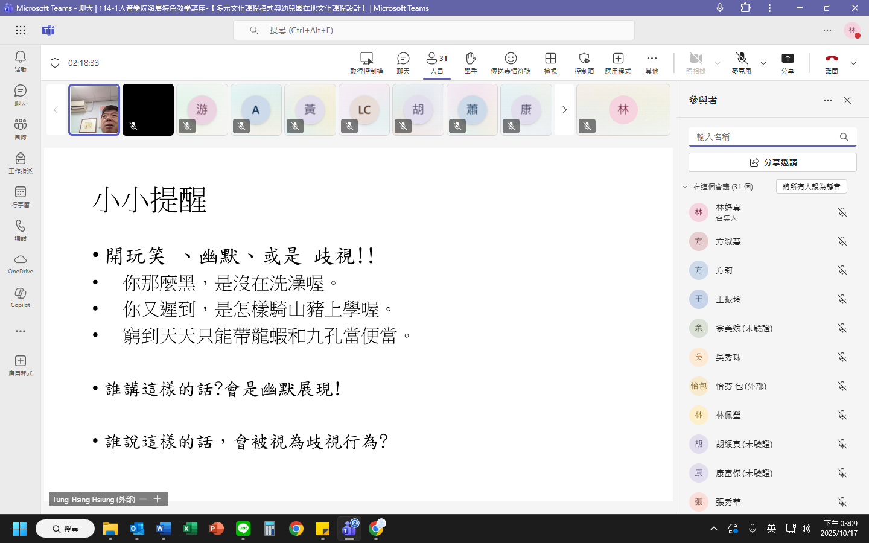Open the People (人員) tab in toolbar
The height and width of the screenshot is (543, 869).
[x=437, y=62]
